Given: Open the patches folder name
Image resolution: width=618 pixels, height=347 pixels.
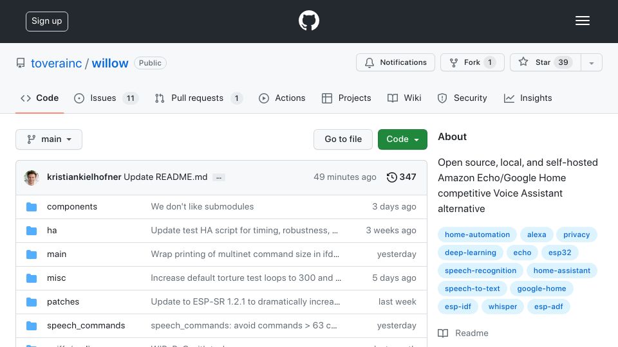Looking at the screenshot, I should (62, 302).
